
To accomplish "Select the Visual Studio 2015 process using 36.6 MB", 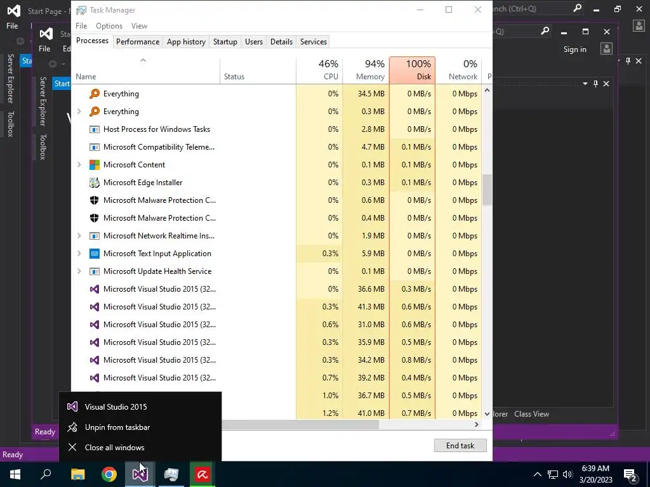I will tap(277, 289).
